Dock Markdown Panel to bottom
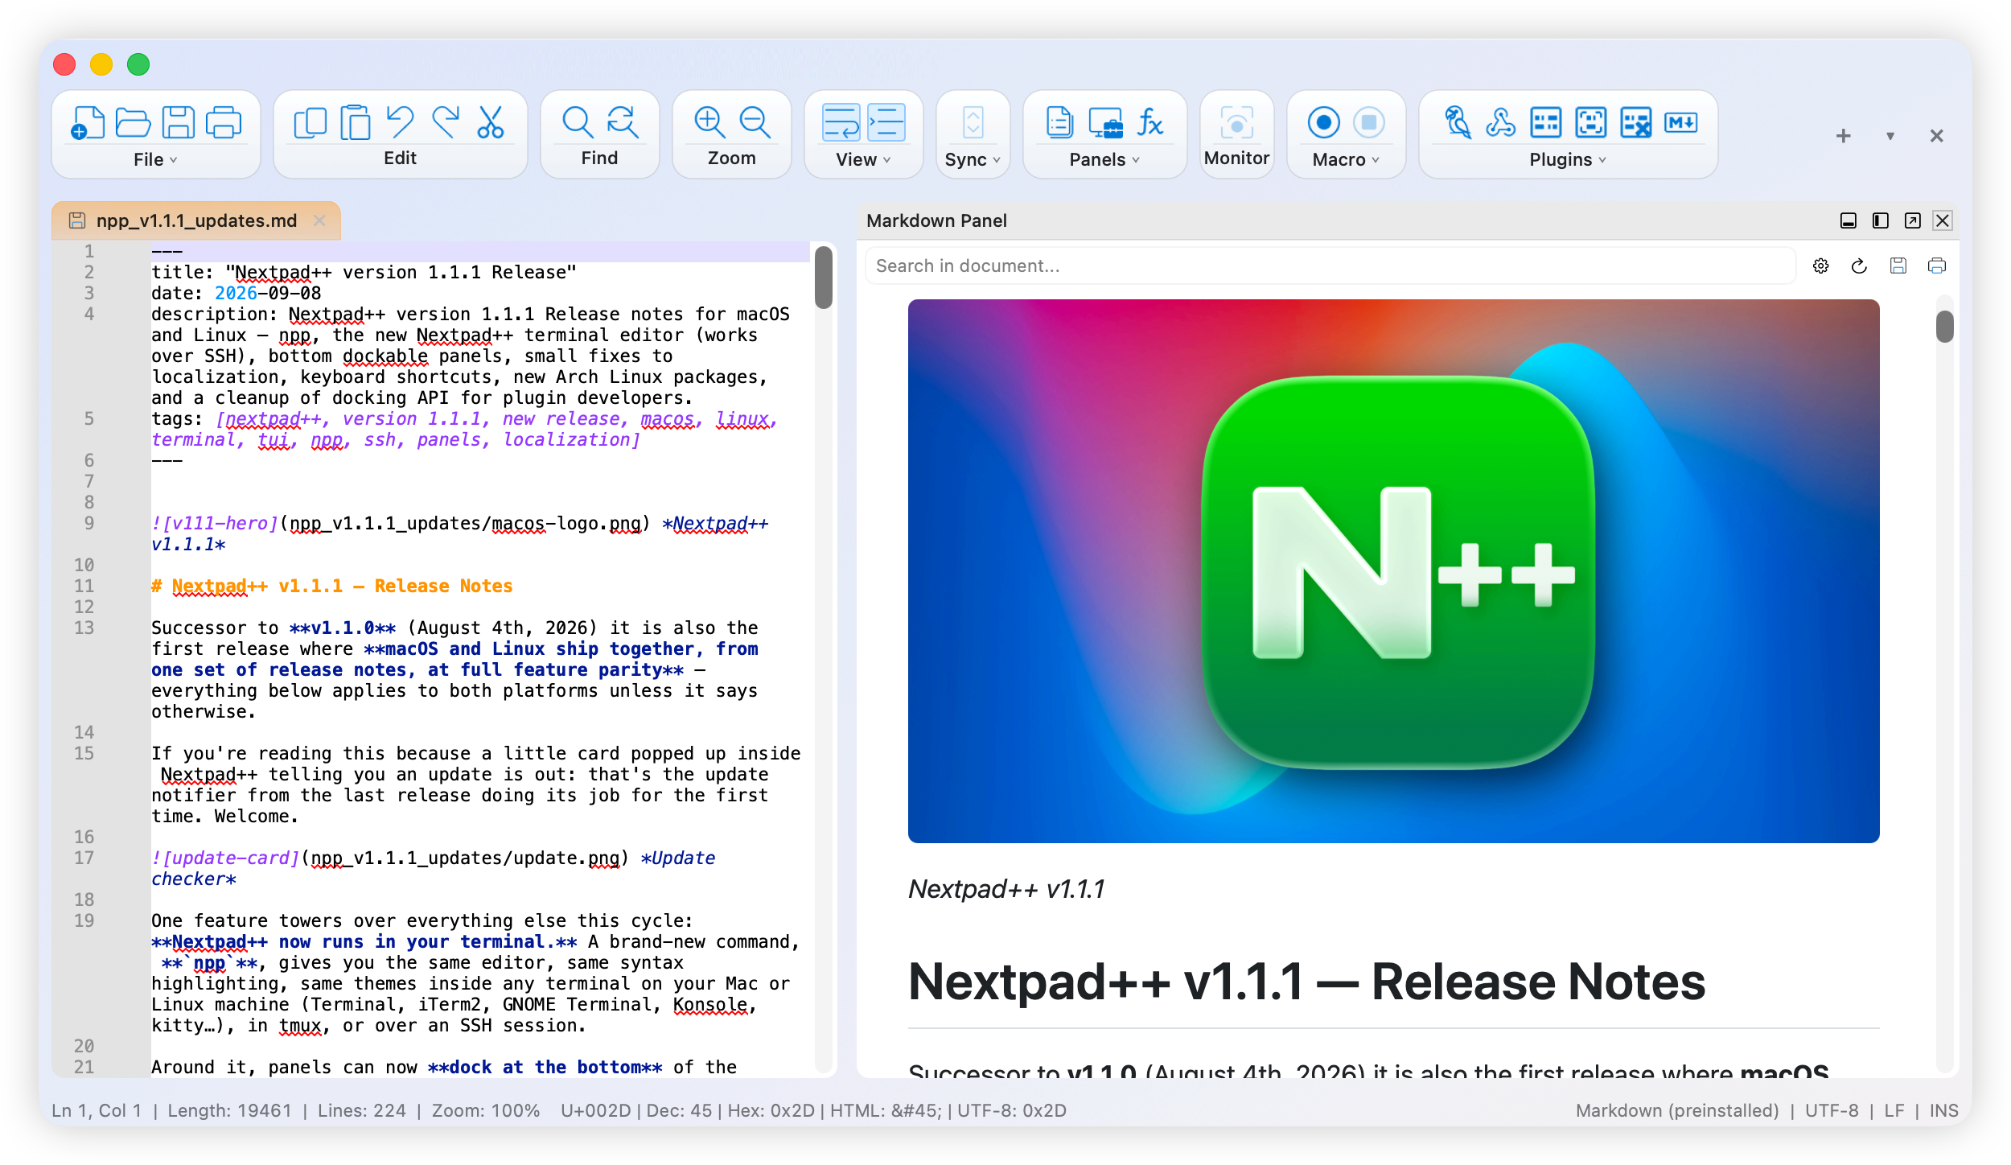 (1849, 220)
